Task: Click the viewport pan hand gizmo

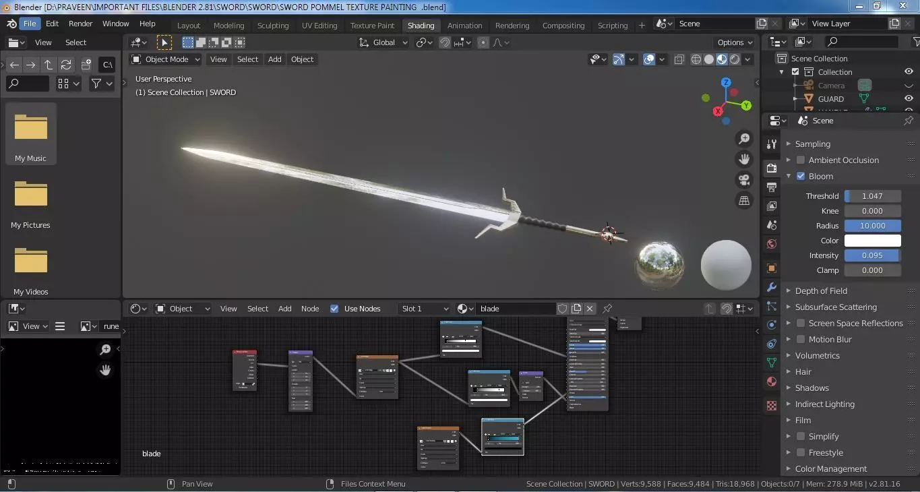Action: (744, 159)
